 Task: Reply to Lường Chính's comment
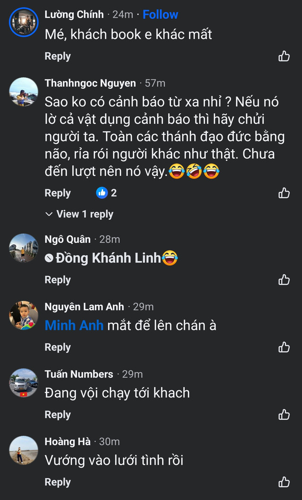pos(58,56)
